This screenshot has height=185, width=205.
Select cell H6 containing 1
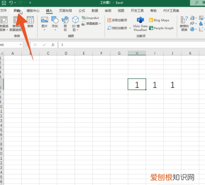click(x=137, y=84)
